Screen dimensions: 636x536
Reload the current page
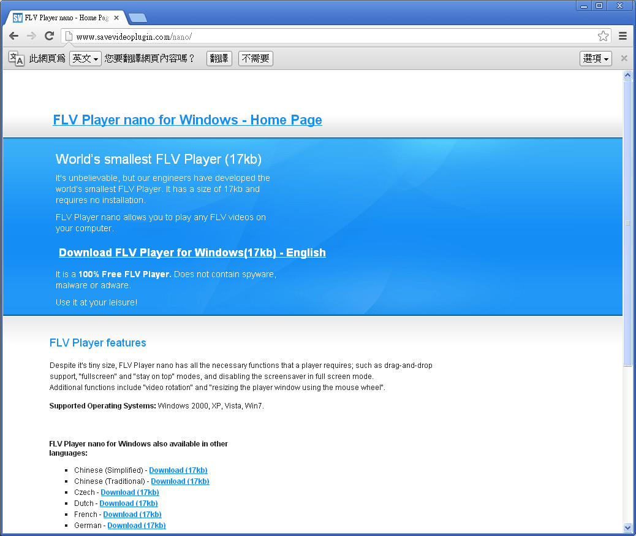(49, 36)
